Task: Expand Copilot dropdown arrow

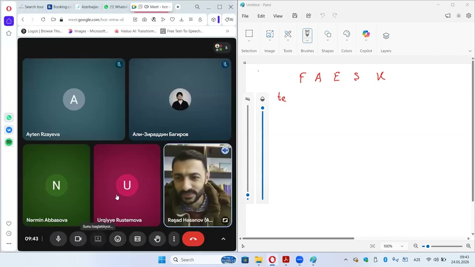Action: click(x=366, y=40)
